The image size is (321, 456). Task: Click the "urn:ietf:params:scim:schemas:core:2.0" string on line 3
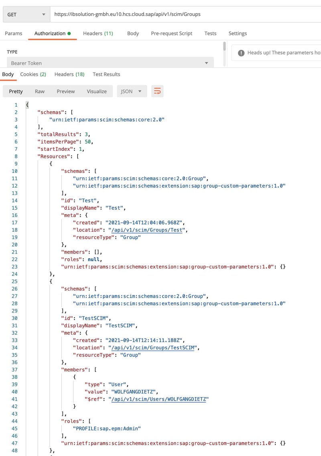point(107,120)
